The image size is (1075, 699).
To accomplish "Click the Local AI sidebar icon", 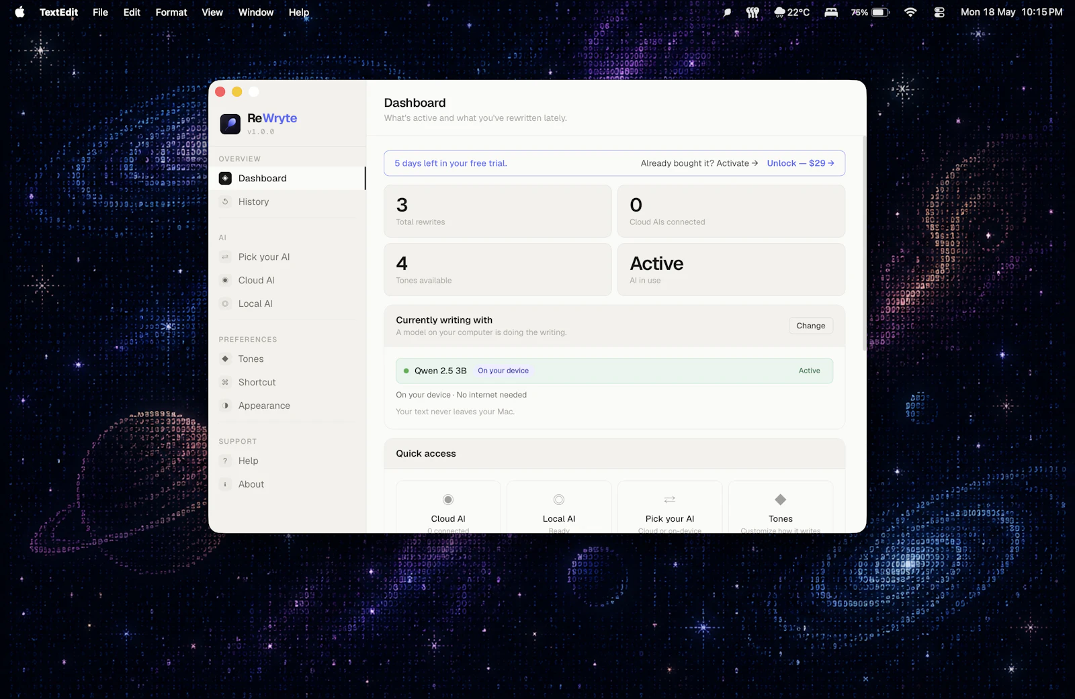I will pyautogui.click(x=225, y=304).
